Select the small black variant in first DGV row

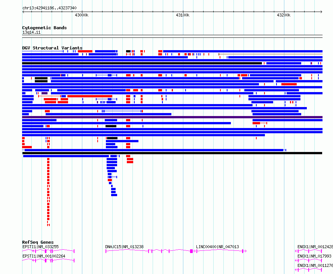coord(128,51)
